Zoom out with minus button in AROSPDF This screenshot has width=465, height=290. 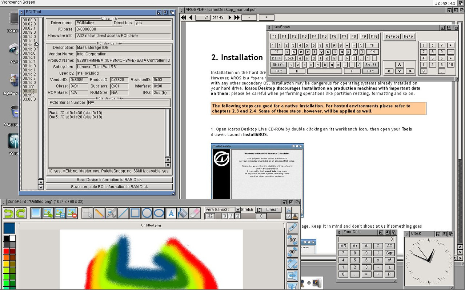click(249, 17)
